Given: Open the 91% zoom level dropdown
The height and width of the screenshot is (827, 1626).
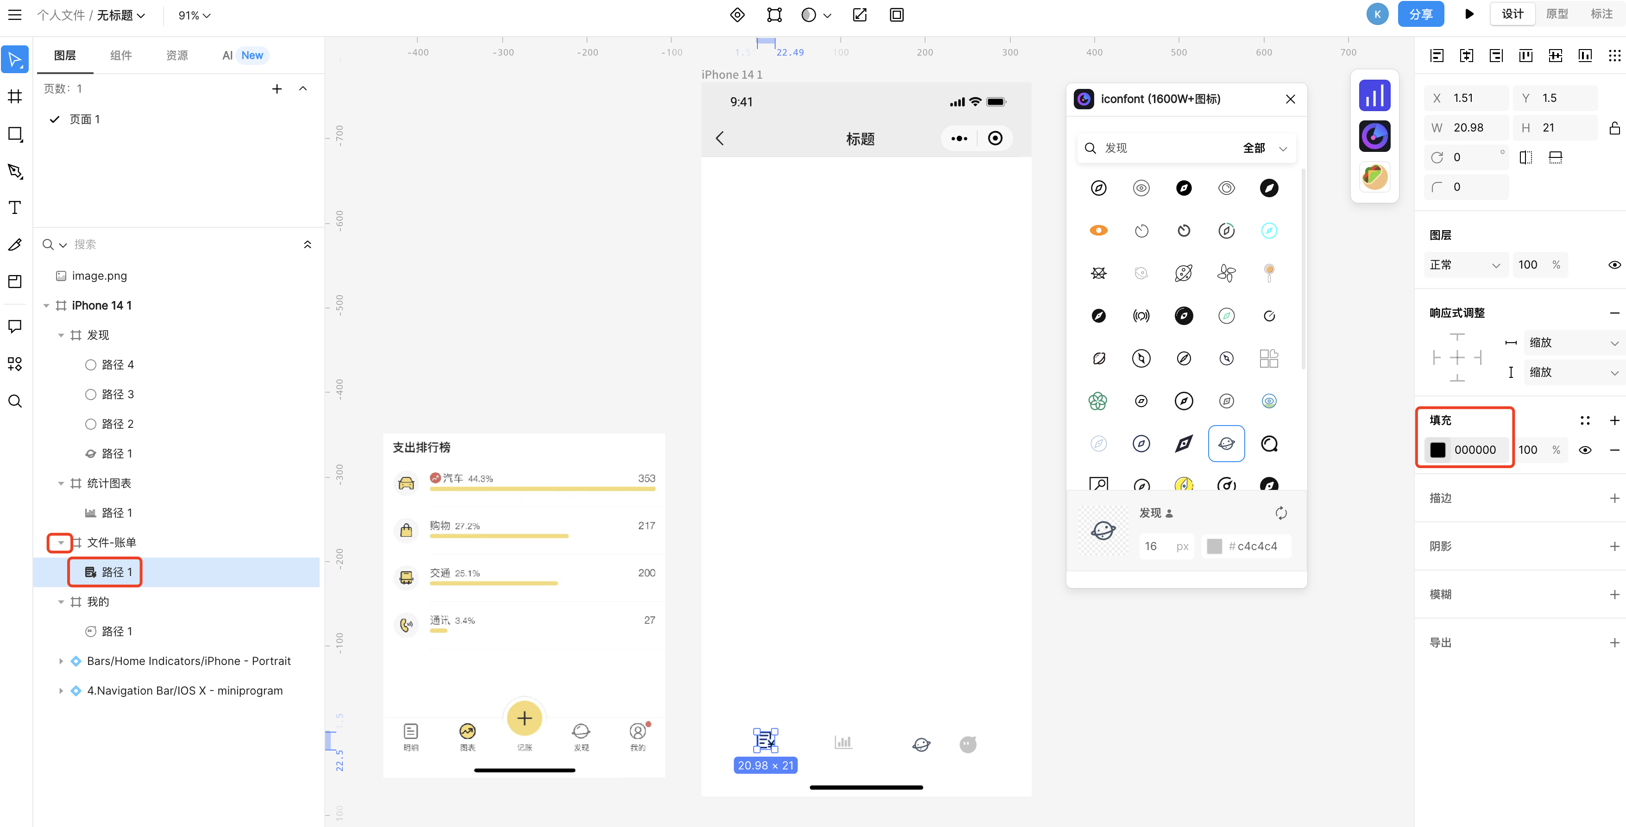Looking at the screenshot, I should pyautogui.click(x=194, y=15).
